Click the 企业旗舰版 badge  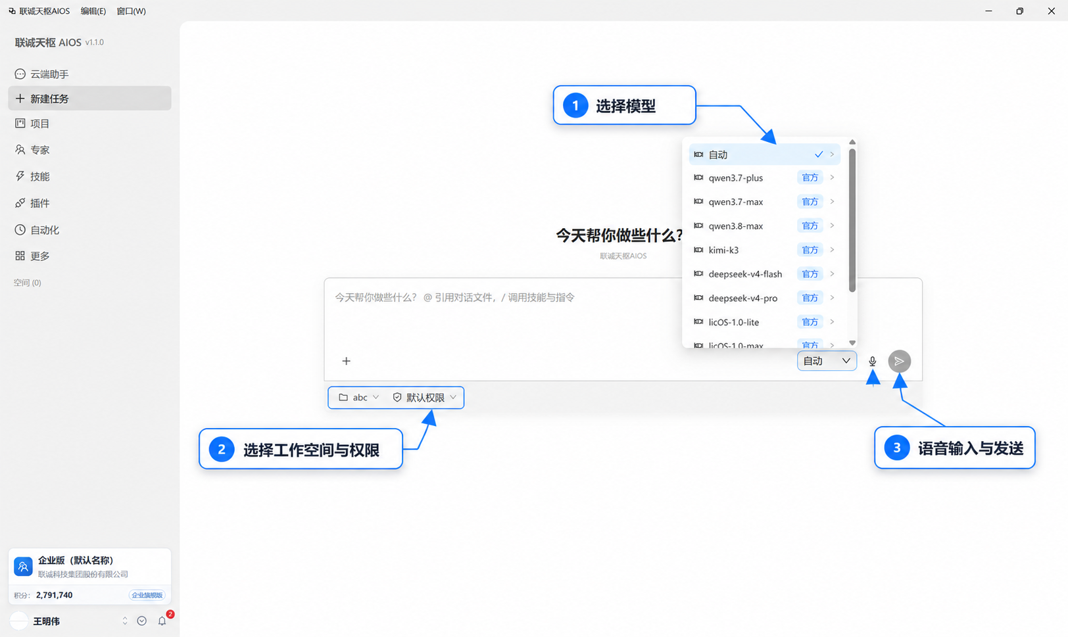pyautogui.click(x=147, y=596)
